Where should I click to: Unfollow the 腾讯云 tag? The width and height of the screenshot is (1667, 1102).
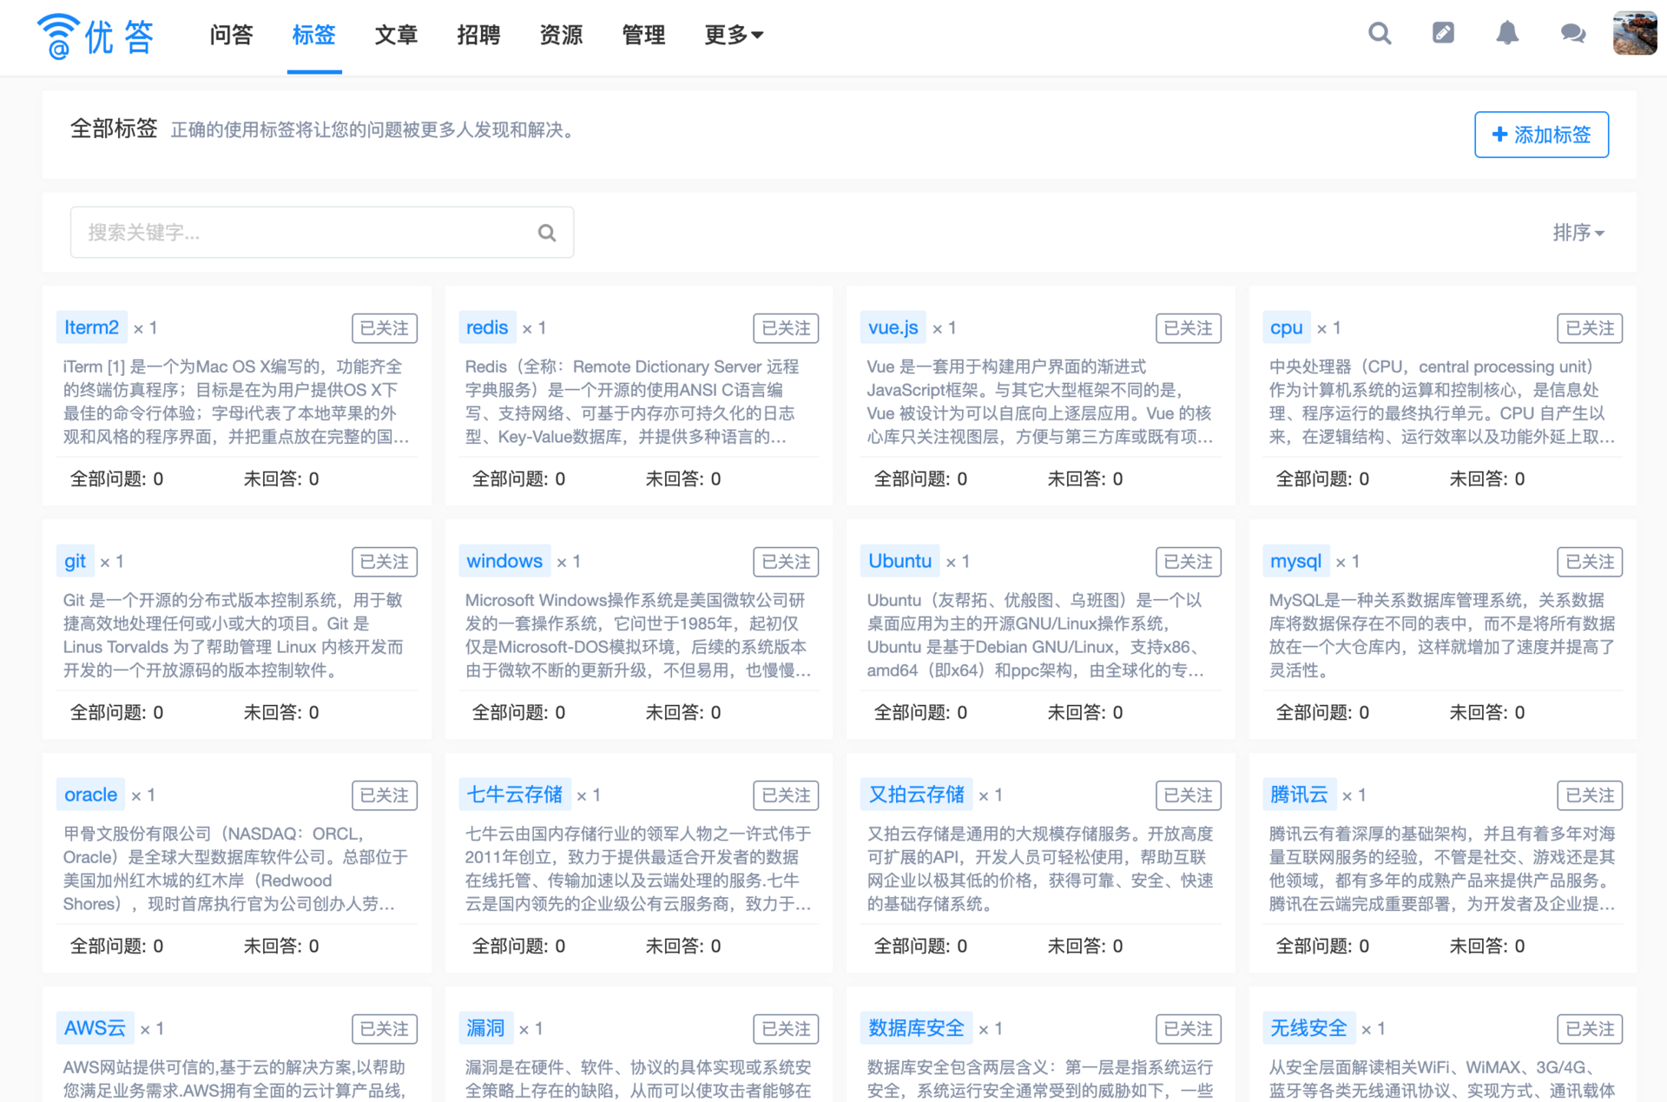pos(1590,795)
